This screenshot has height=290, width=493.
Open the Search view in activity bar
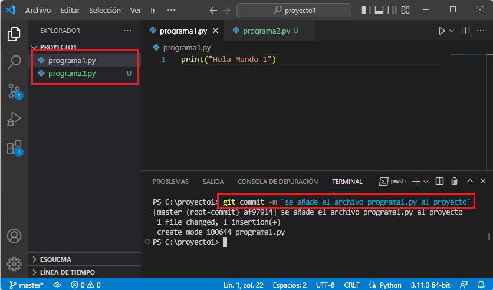point(14,62)
